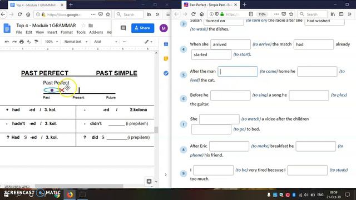Open the Google account avatar M
Viewport: 356px width, 200px height.
coord(164,28)
